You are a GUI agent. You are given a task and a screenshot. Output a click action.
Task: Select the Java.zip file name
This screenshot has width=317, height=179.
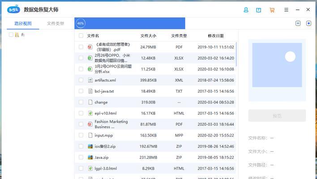[102, 157]
